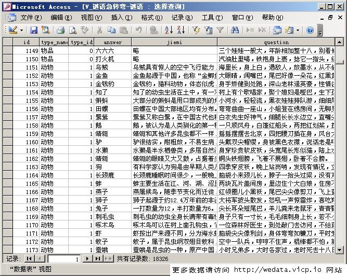Click the vertical scrollbar down arrow
Viewport: 347px width, 276px height.
(339, 250)
